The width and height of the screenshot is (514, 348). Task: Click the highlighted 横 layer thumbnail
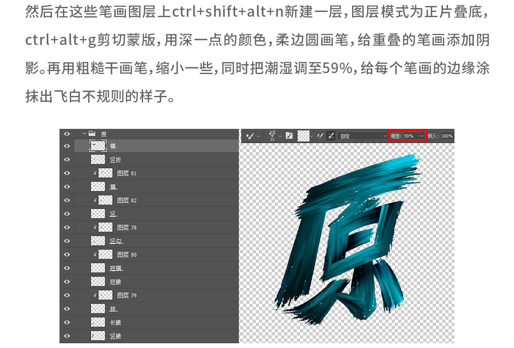click(x=98, y=146)
